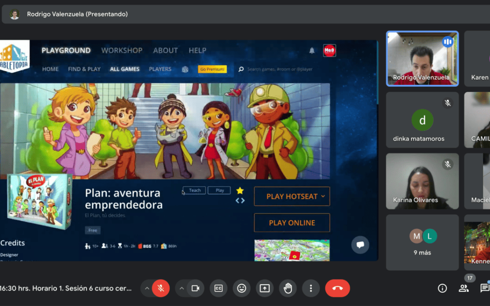Open the WORKSHOP menu
The height and width of the screenshot is (306, 490).
[122, 50]
